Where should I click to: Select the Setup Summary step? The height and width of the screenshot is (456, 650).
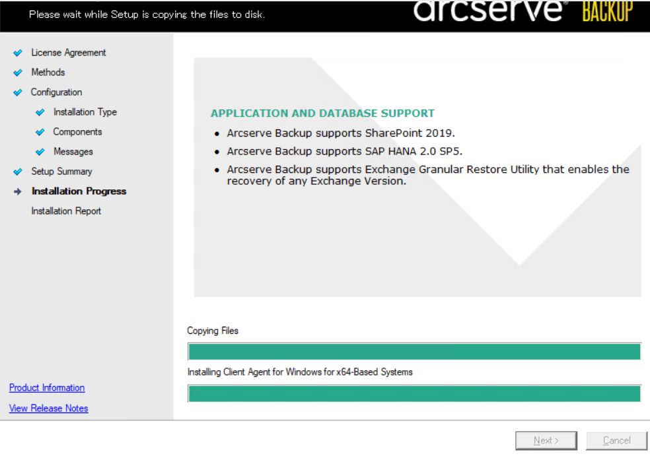(x=62, y=172)
